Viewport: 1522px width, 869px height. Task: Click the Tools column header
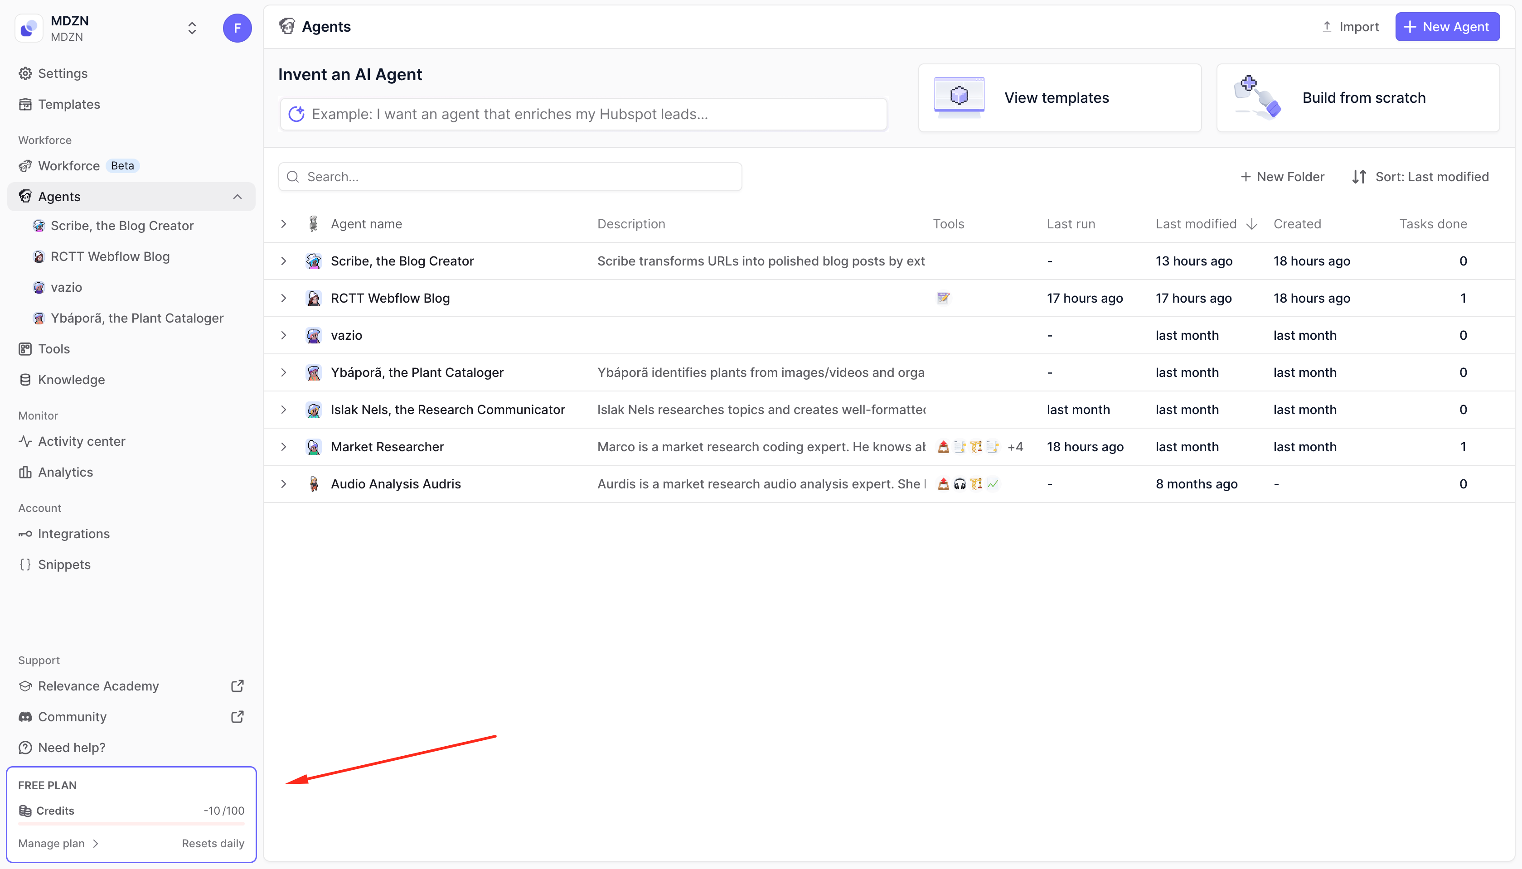click(x=948, y=224)
